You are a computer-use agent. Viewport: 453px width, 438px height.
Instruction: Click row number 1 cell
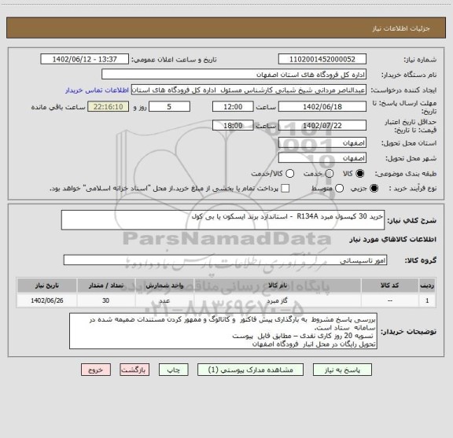[x=427, y=300]
